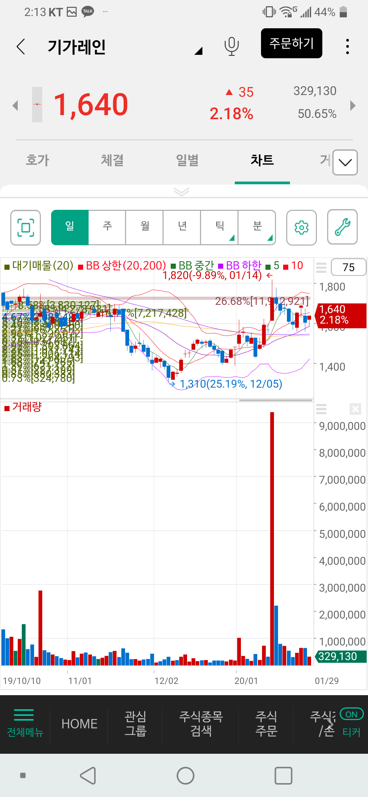The height and width of the screenshot is (797, 368).
Task: Select the 일 daily period
Action: (70, 228)
